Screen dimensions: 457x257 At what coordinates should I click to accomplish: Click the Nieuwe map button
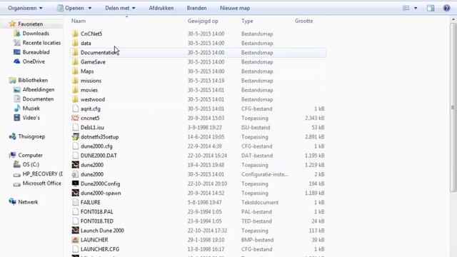(235, 8)
